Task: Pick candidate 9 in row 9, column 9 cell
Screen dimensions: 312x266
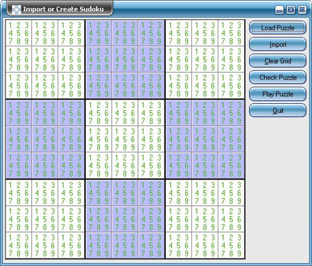Action: pyautogui.click(x=239, y=254)
